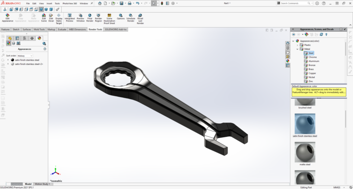This screenshot has width=353, height=189.
Task: Switch to the Evaluate tab
Action: tap(62, 29)
